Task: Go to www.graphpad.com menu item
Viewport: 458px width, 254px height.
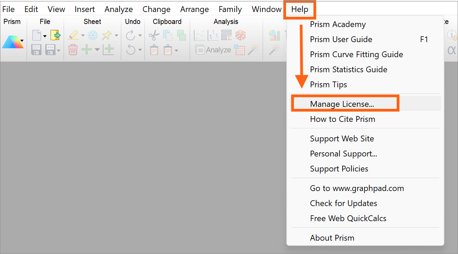Action: click(x=357, y=188)
